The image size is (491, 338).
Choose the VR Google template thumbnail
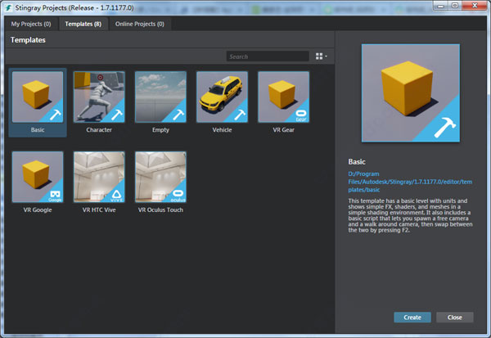(x=38, y=177)
